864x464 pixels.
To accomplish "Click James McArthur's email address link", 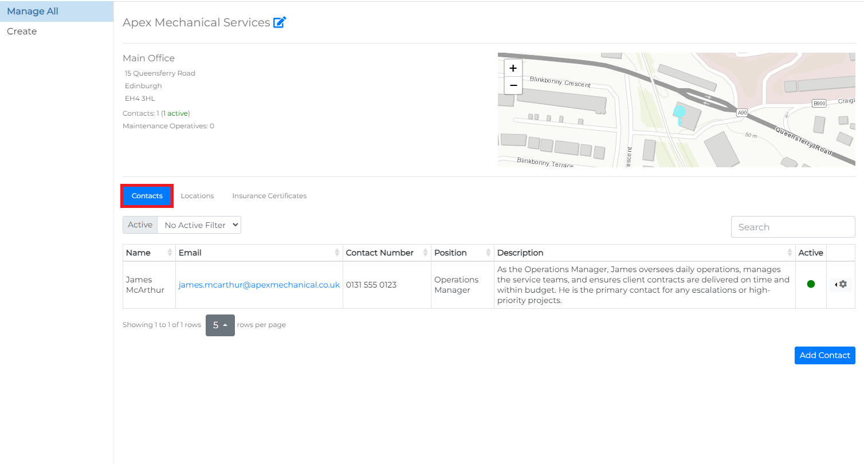I will (x=259, y=285).
